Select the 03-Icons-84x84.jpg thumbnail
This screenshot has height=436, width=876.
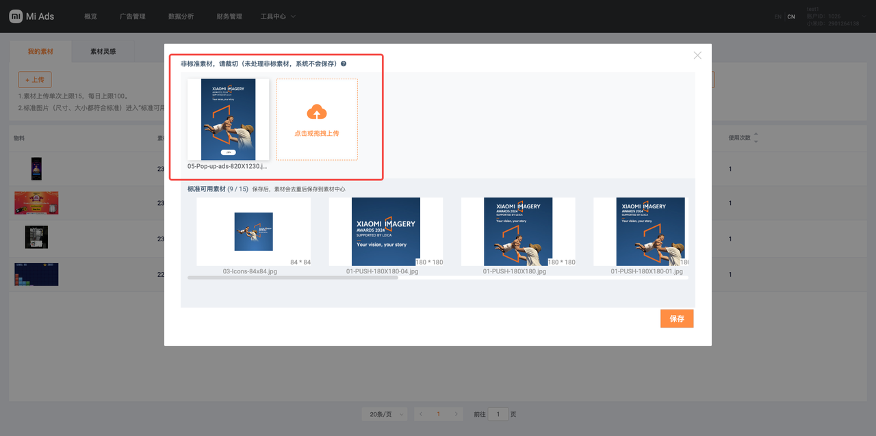253,232
